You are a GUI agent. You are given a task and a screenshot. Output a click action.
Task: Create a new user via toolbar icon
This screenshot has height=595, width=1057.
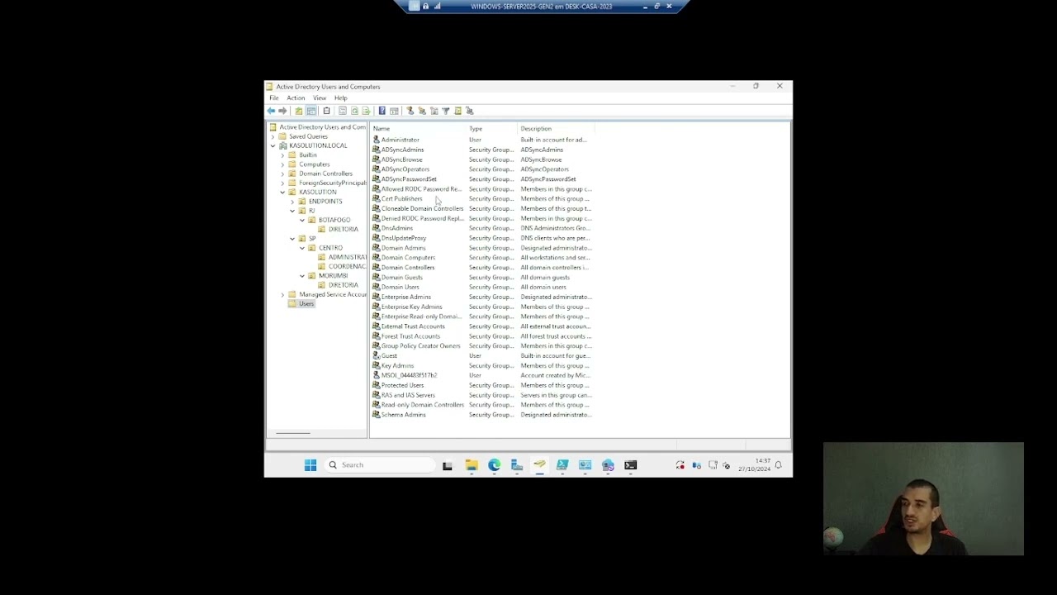pos(410,111)
